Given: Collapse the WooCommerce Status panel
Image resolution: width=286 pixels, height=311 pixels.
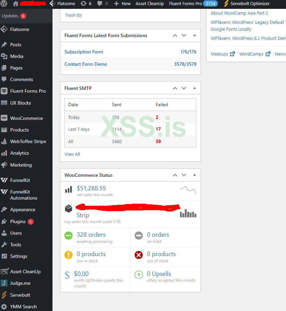Looking at the screenshot, I should [x=195, y=175].
